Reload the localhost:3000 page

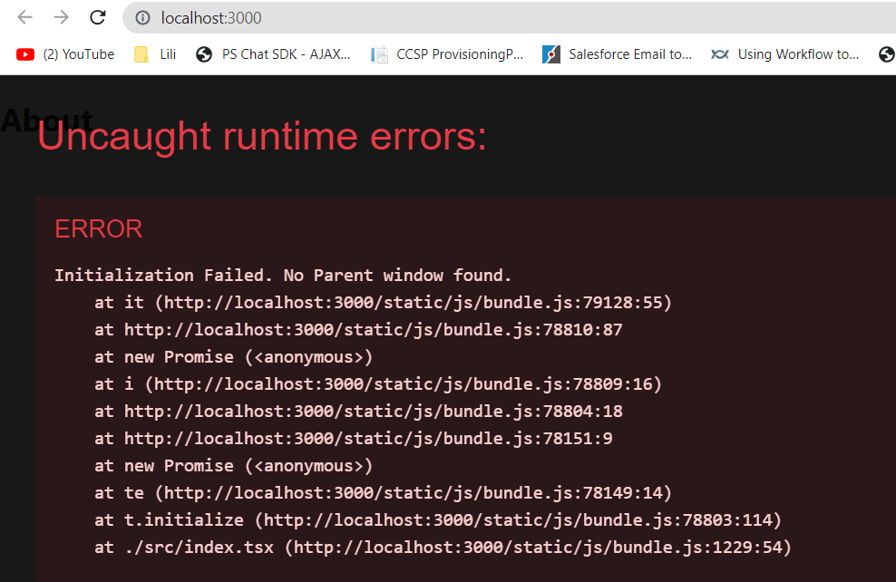(97, 17)
